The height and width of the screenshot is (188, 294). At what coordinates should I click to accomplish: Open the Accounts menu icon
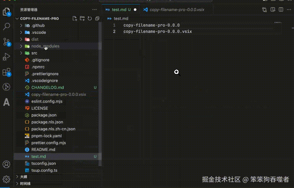click(6, 164)
